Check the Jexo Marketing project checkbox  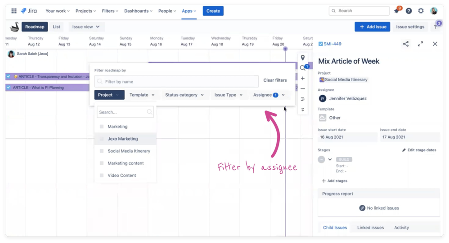pos(101,139)
